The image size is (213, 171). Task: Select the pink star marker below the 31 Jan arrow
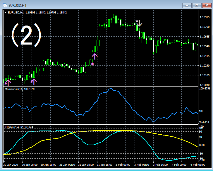[x=92, y=64]
